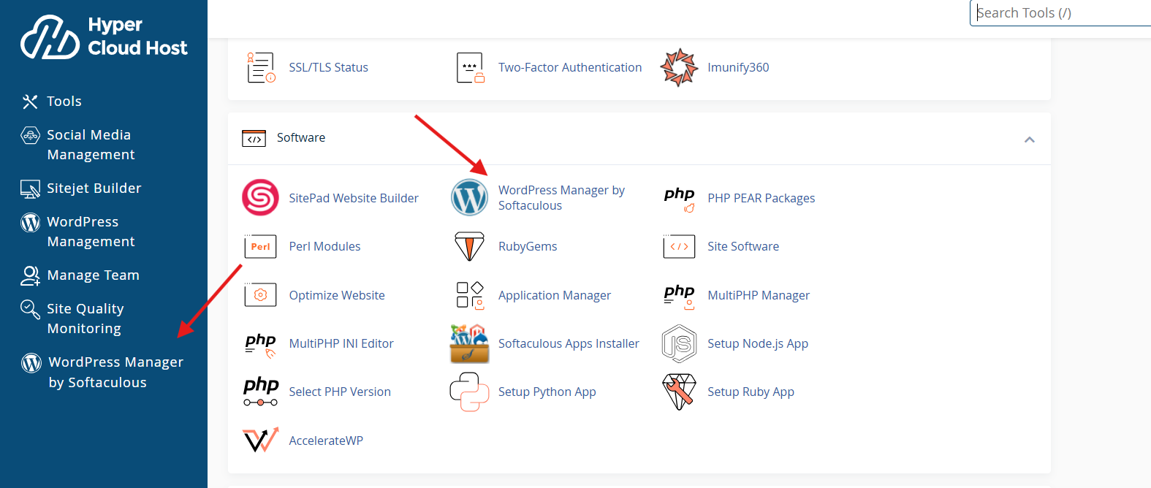Open the Application Manager link
1151x488 pixels.
pos(555,295)
